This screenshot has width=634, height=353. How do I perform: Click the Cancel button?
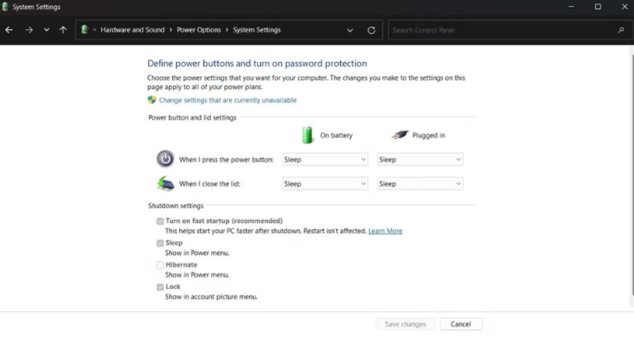click(461, 325)
